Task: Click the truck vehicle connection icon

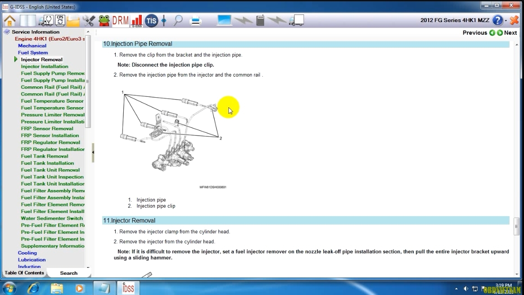Action: [x=297, y=20]
